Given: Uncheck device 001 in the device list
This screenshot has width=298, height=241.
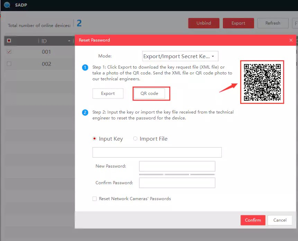Looking at the screenshot, I should 9,52.
